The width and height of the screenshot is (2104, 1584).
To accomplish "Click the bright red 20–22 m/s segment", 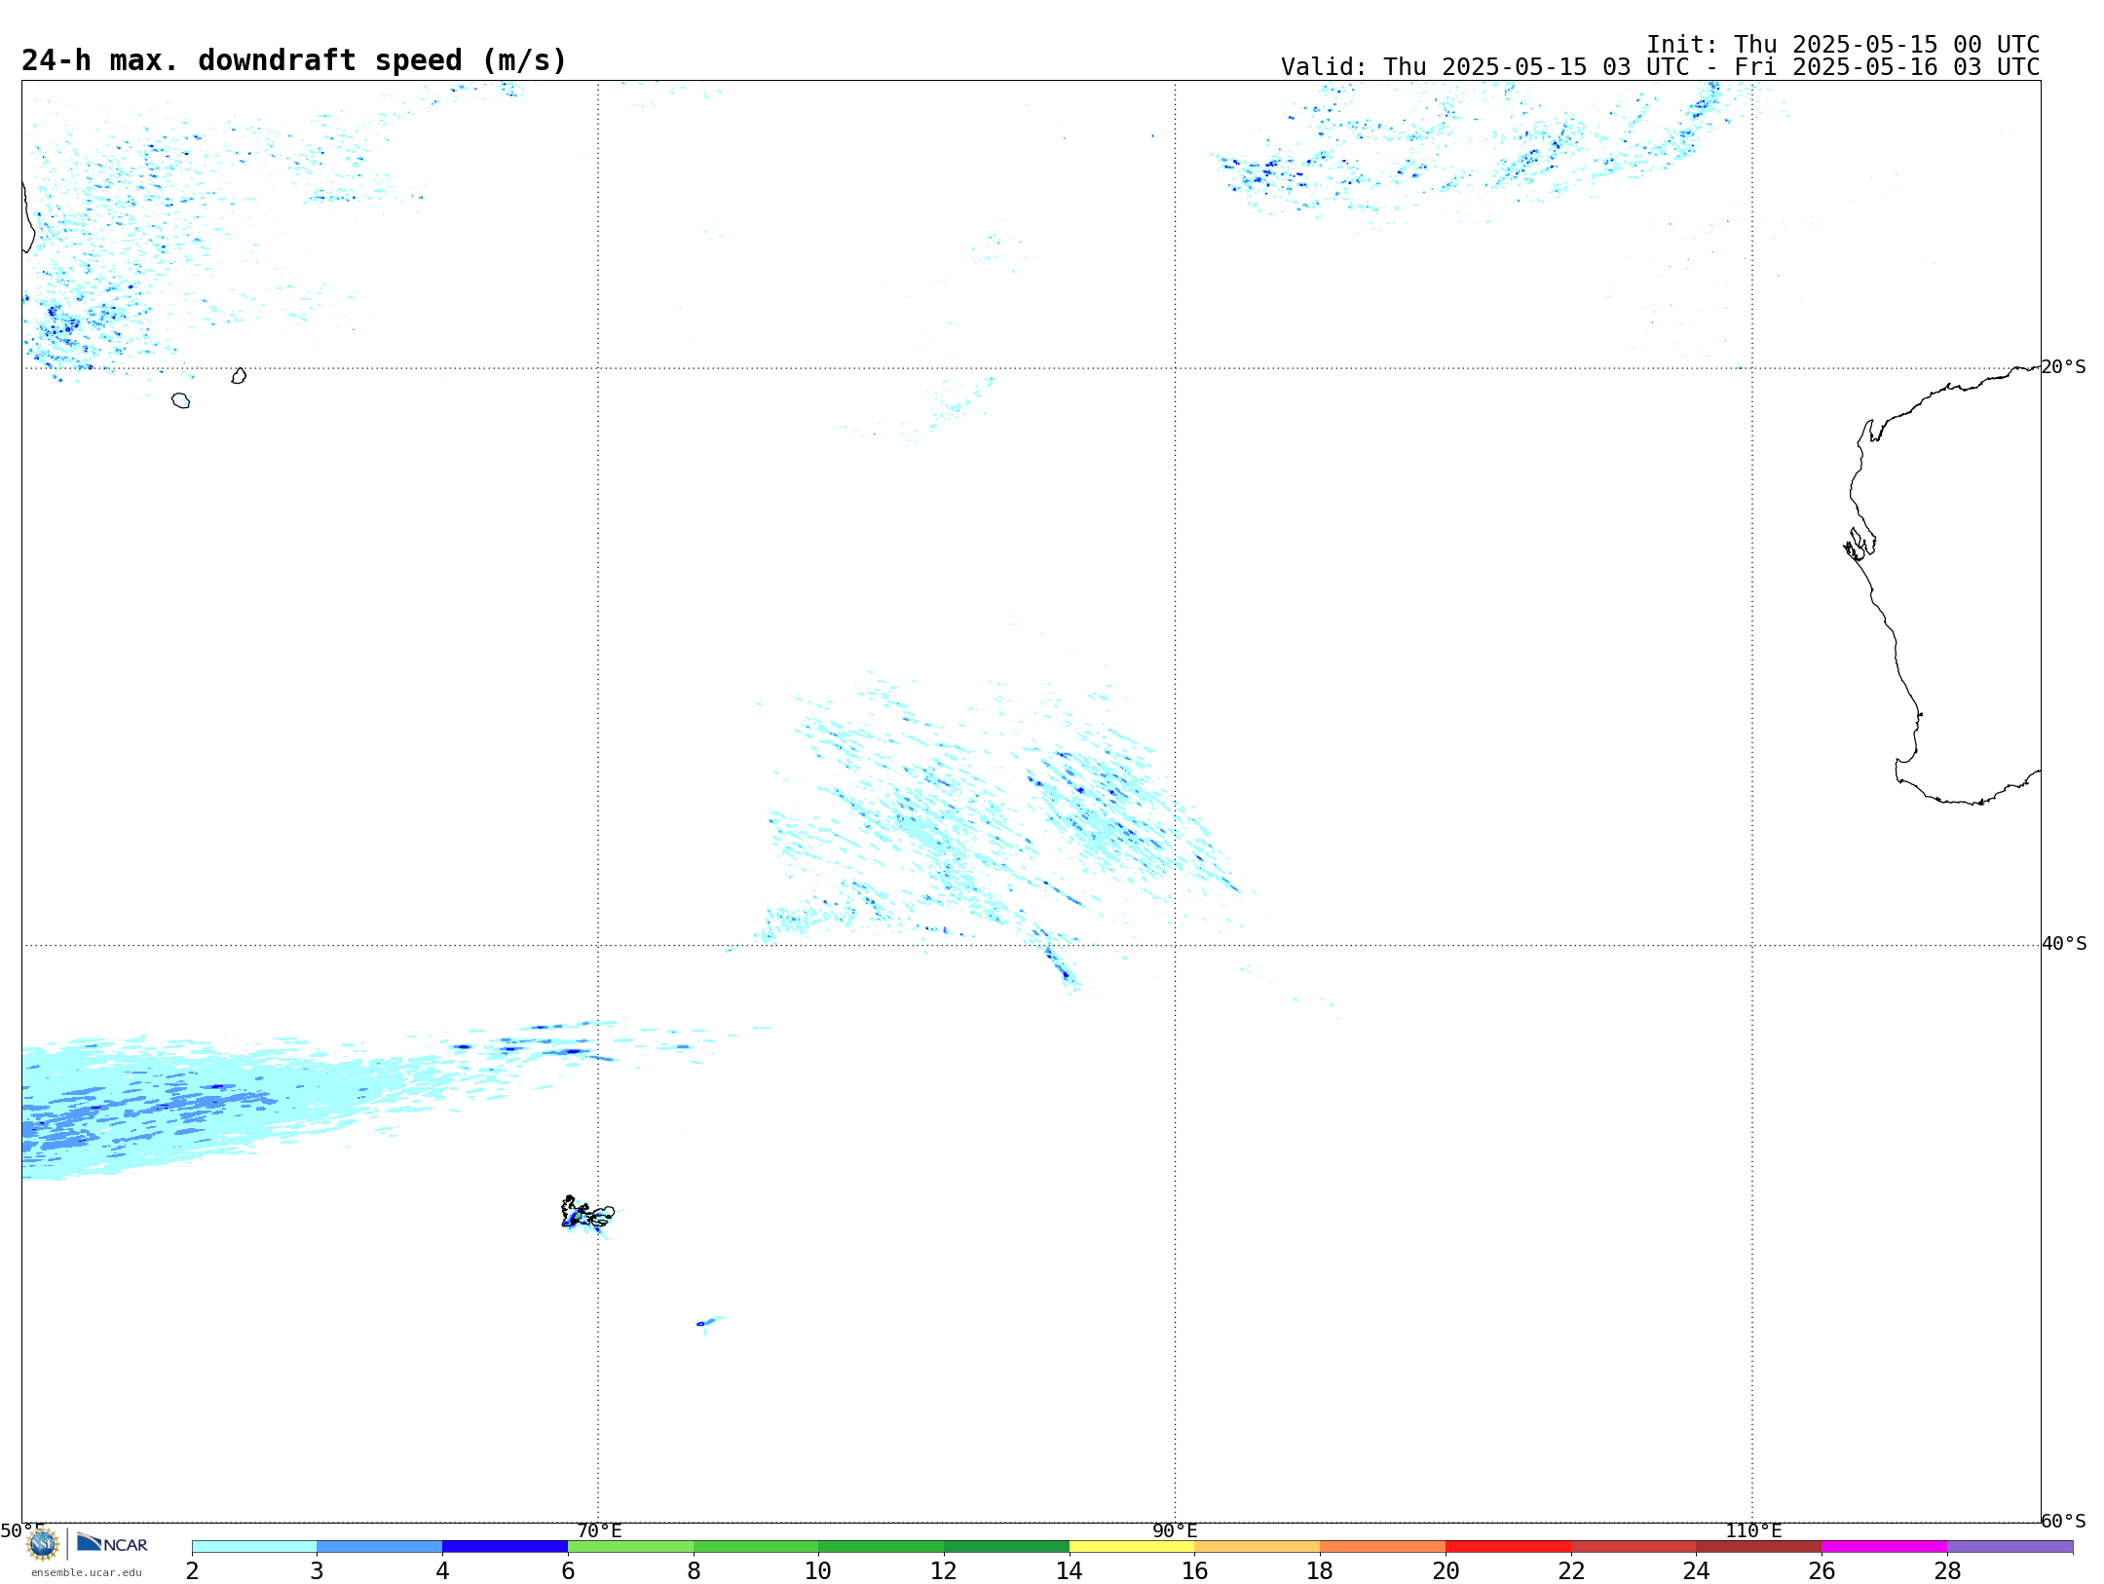I will (x=1508, y=1546).
